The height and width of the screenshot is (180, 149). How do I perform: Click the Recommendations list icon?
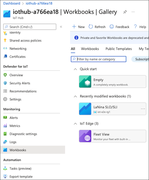(x=5, y=91)
